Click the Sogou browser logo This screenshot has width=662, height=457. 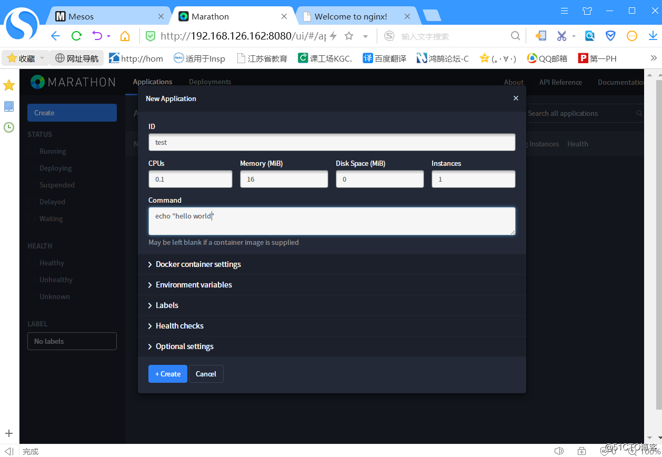[22, 23]
